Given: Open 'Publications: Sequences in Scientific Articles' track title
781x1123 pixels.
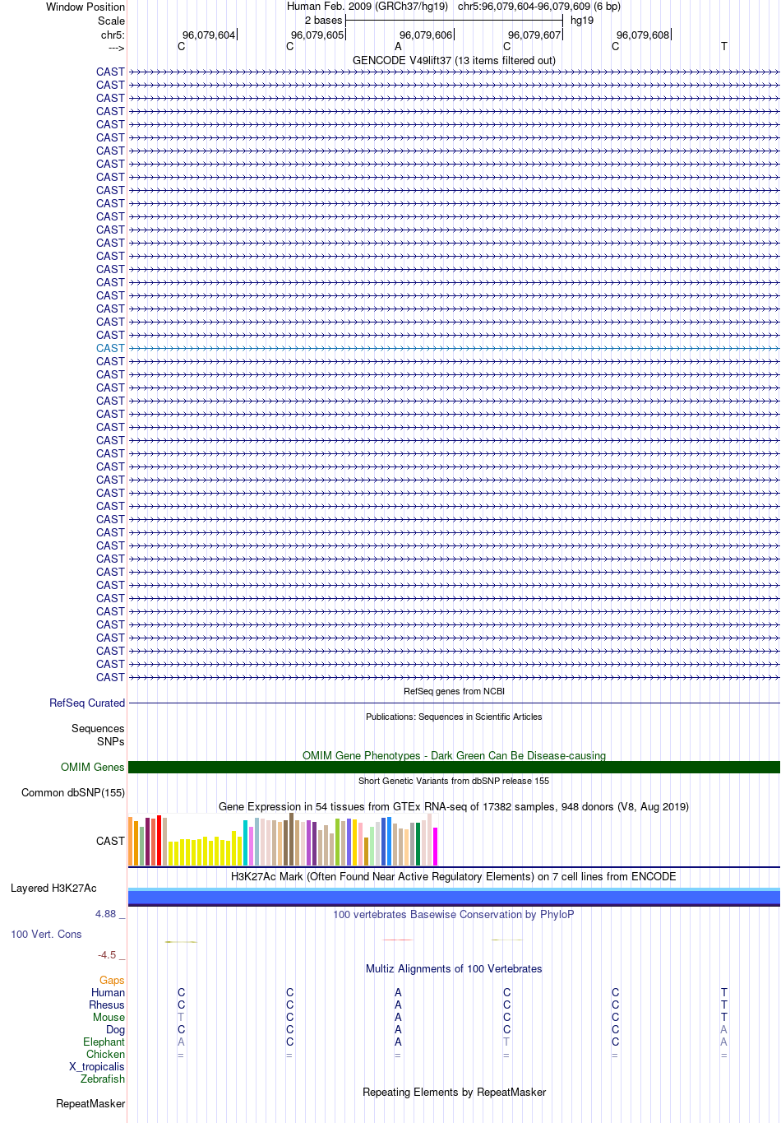Looking at the screenshot, I should point(454,717).
